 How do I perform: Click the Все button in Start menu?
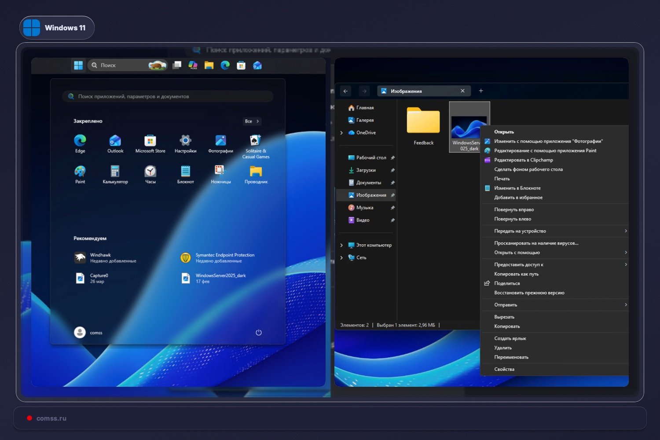click(251, 121)
